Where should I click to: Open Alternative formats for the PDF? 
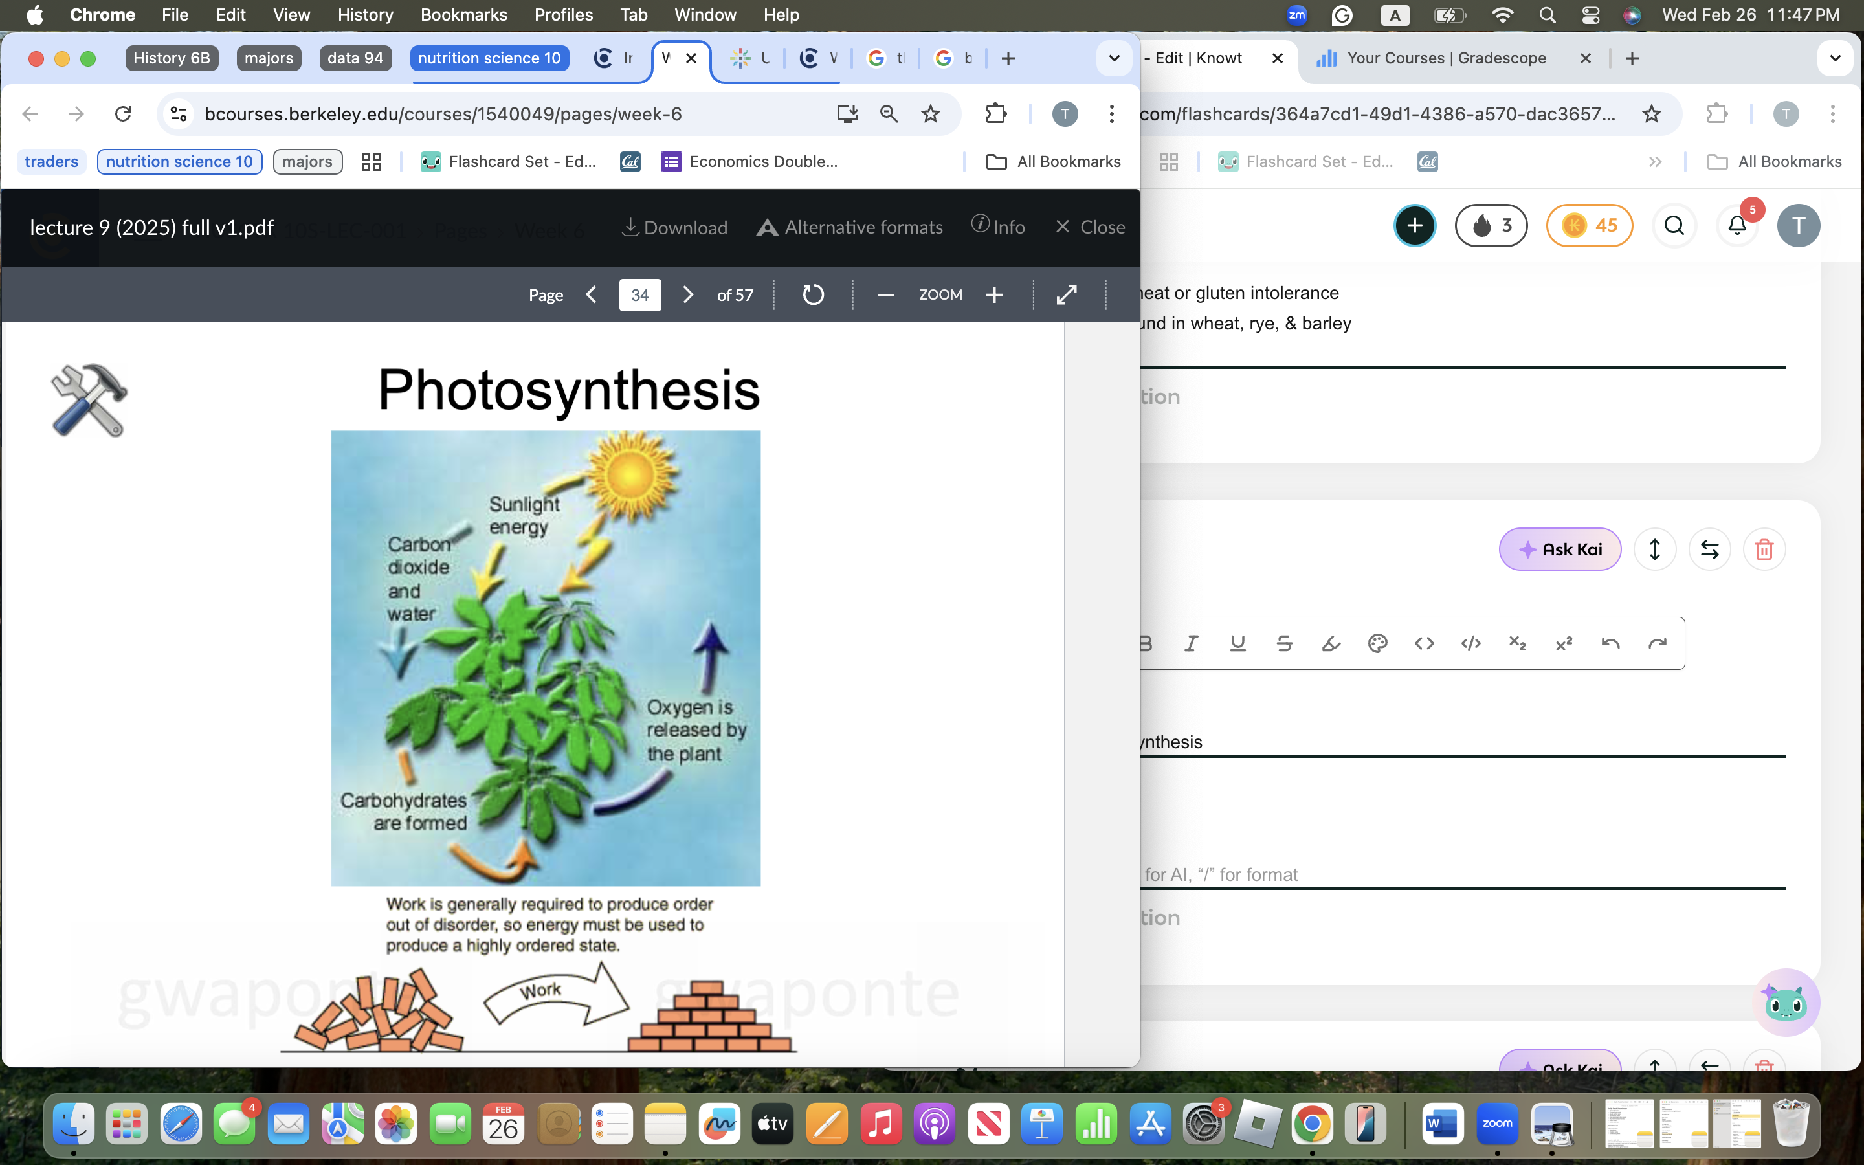tap(849, 227)
